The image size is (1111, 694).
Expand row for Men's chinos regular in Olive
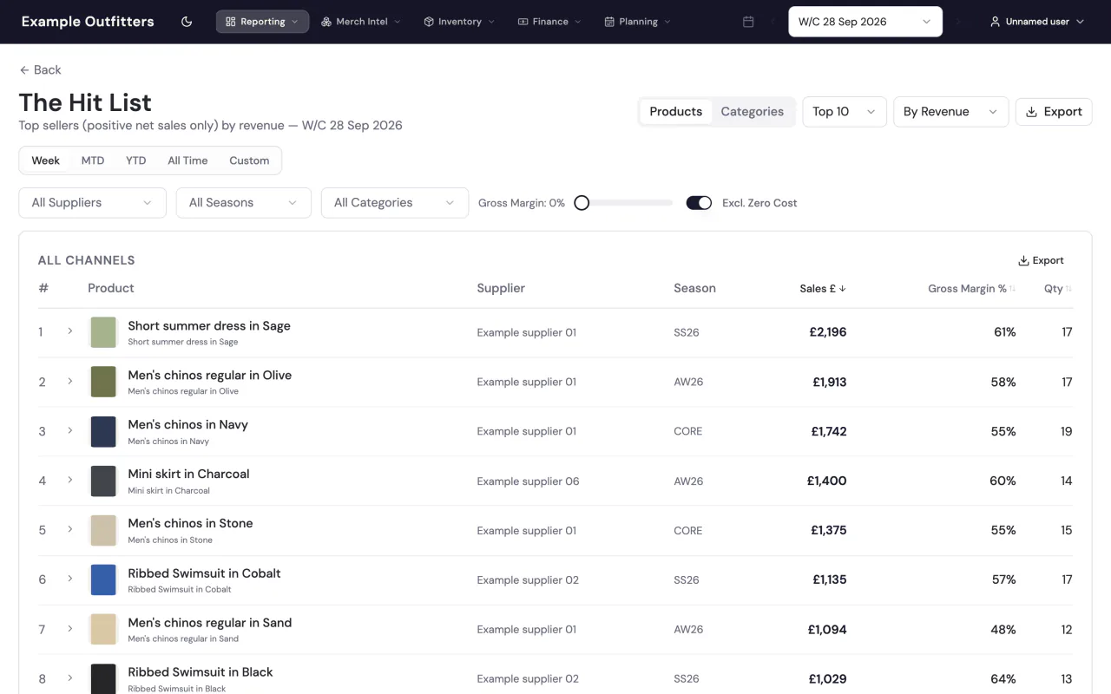coord(70,381)
